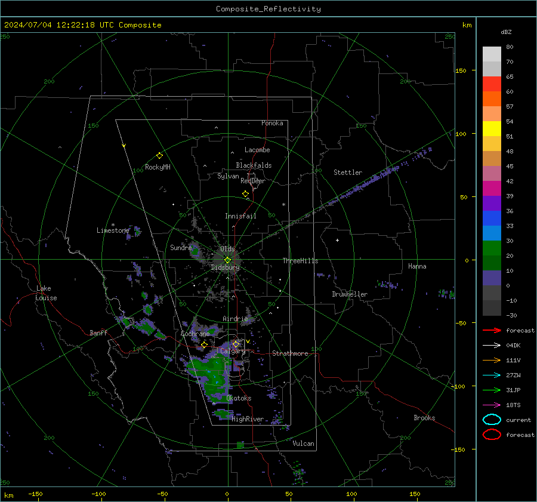Click the 04DK legend text
Viewport: 537px width, 502px height.
coord(513,346)
